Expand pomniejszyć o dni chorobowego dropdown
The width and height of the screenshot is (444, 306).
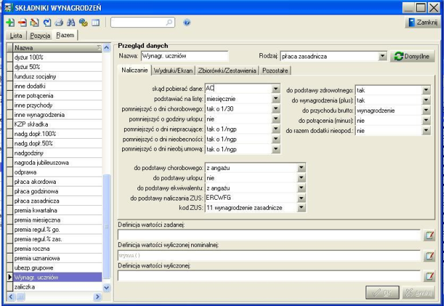tap(275, 109)
